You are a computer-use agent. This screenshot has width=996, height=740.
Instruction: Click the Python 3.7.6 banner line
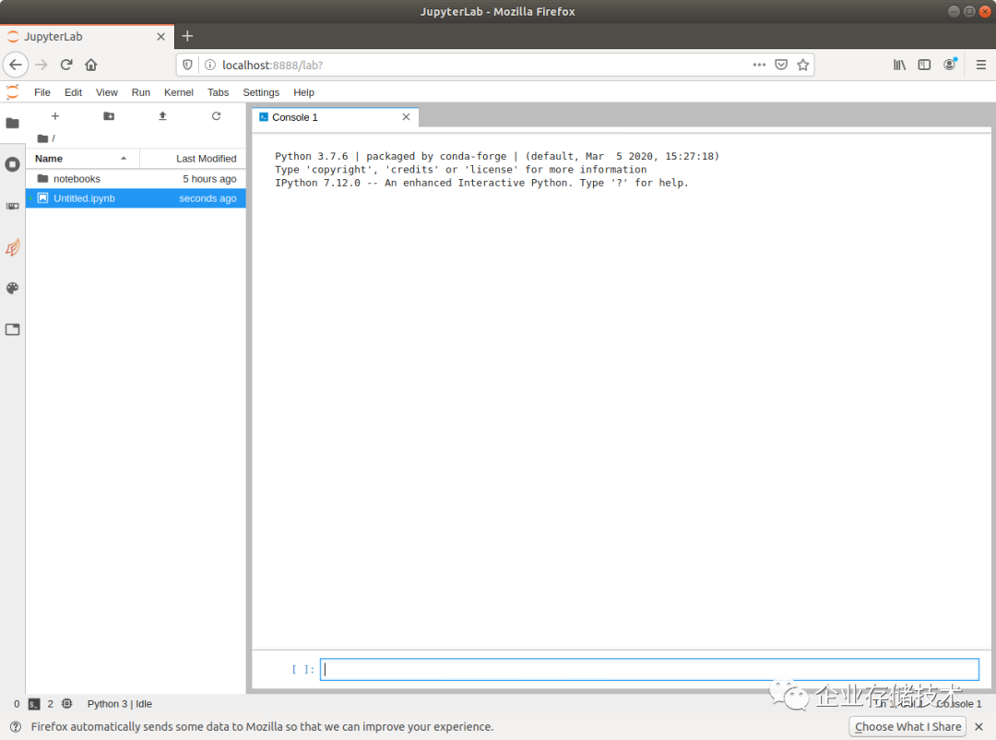tap(497, 156)
